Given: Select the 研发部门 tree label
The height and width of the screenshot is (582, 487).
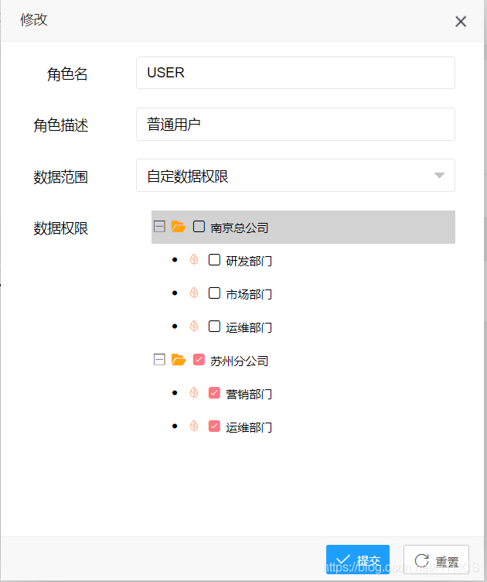Looking at the screenshot, I should [x=249, y=261].
